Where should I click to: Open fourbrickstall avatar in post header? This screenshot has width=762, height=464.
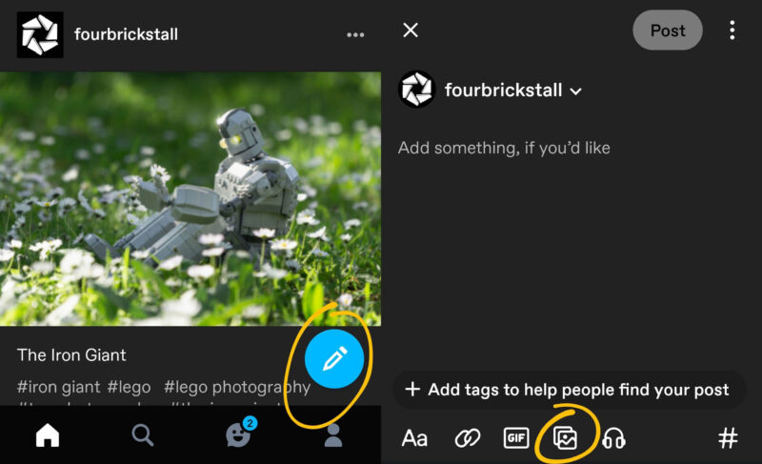(40, 34)
